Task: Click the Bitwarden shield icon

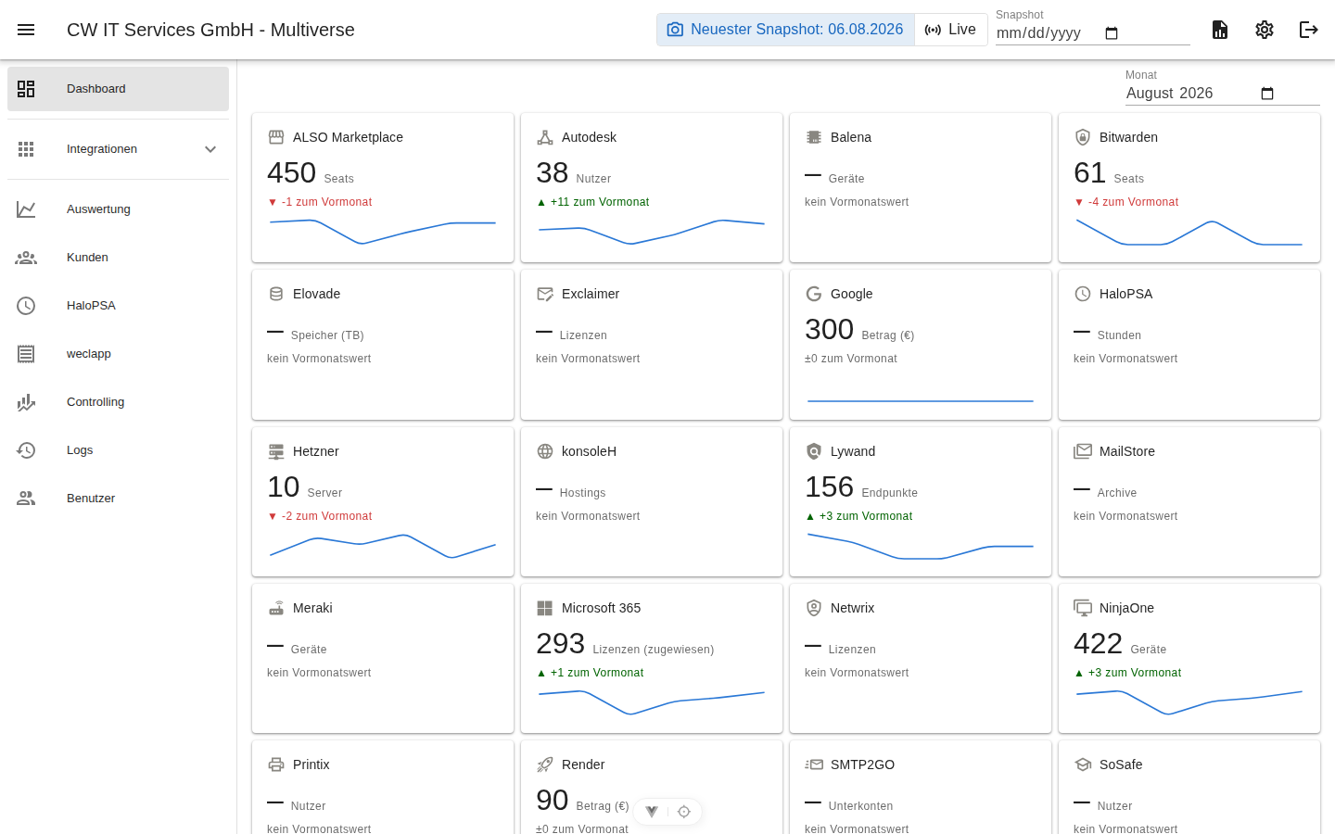Action: point(1083,137)
